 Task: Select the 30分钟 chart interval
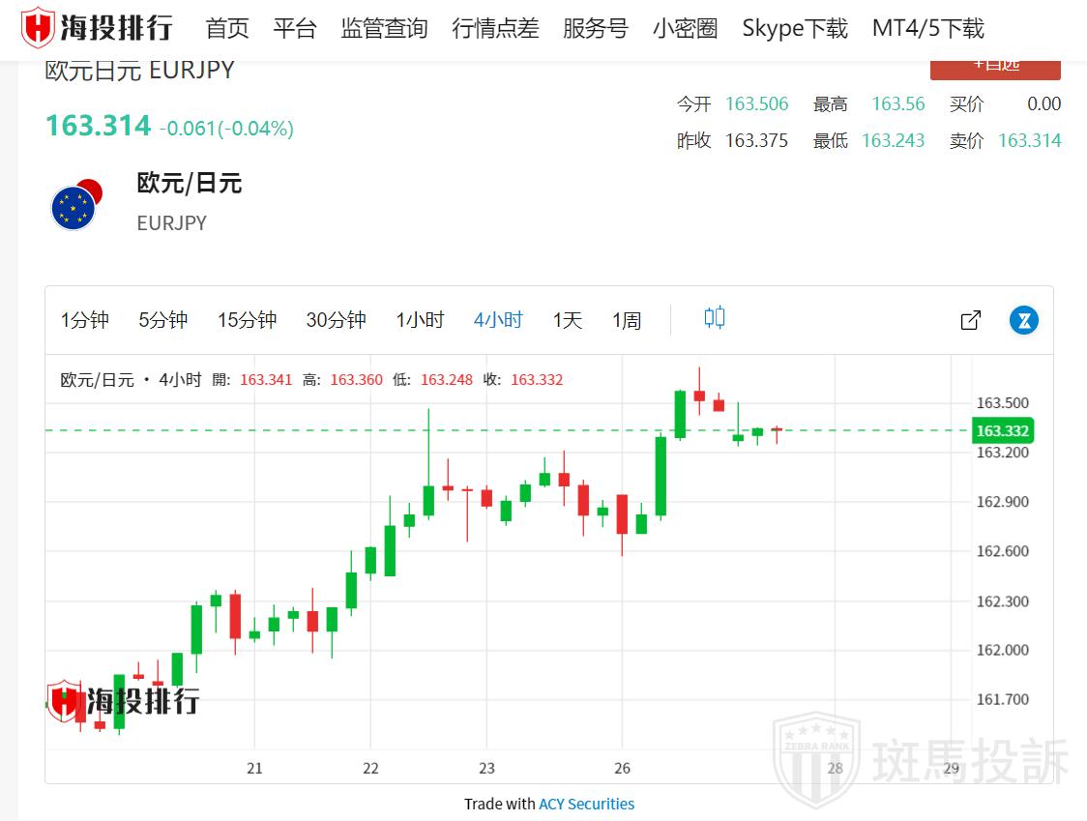(x=336, y=320)
